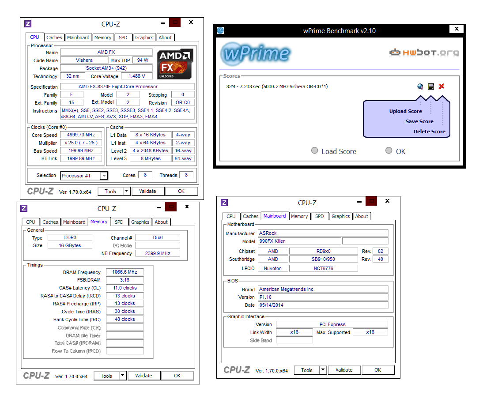Click the AMD FX Unlocked processor logo
Image resolution: width=483 pixels, height=395 pixels.
click(x=175, y=64)
